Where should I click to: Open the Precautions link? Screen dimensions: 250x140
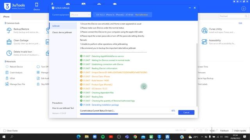[57, 103]
